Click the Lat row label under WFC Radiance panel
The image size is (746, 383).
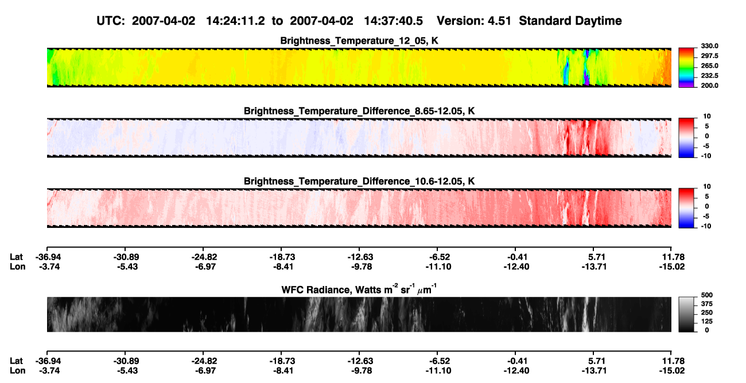pyautogui.click(x=17, y=361)
